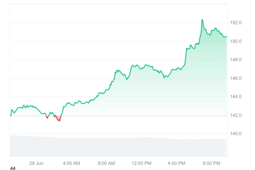
Task: Click the 150.0 price axis label
Action: [x=236, y=42]
